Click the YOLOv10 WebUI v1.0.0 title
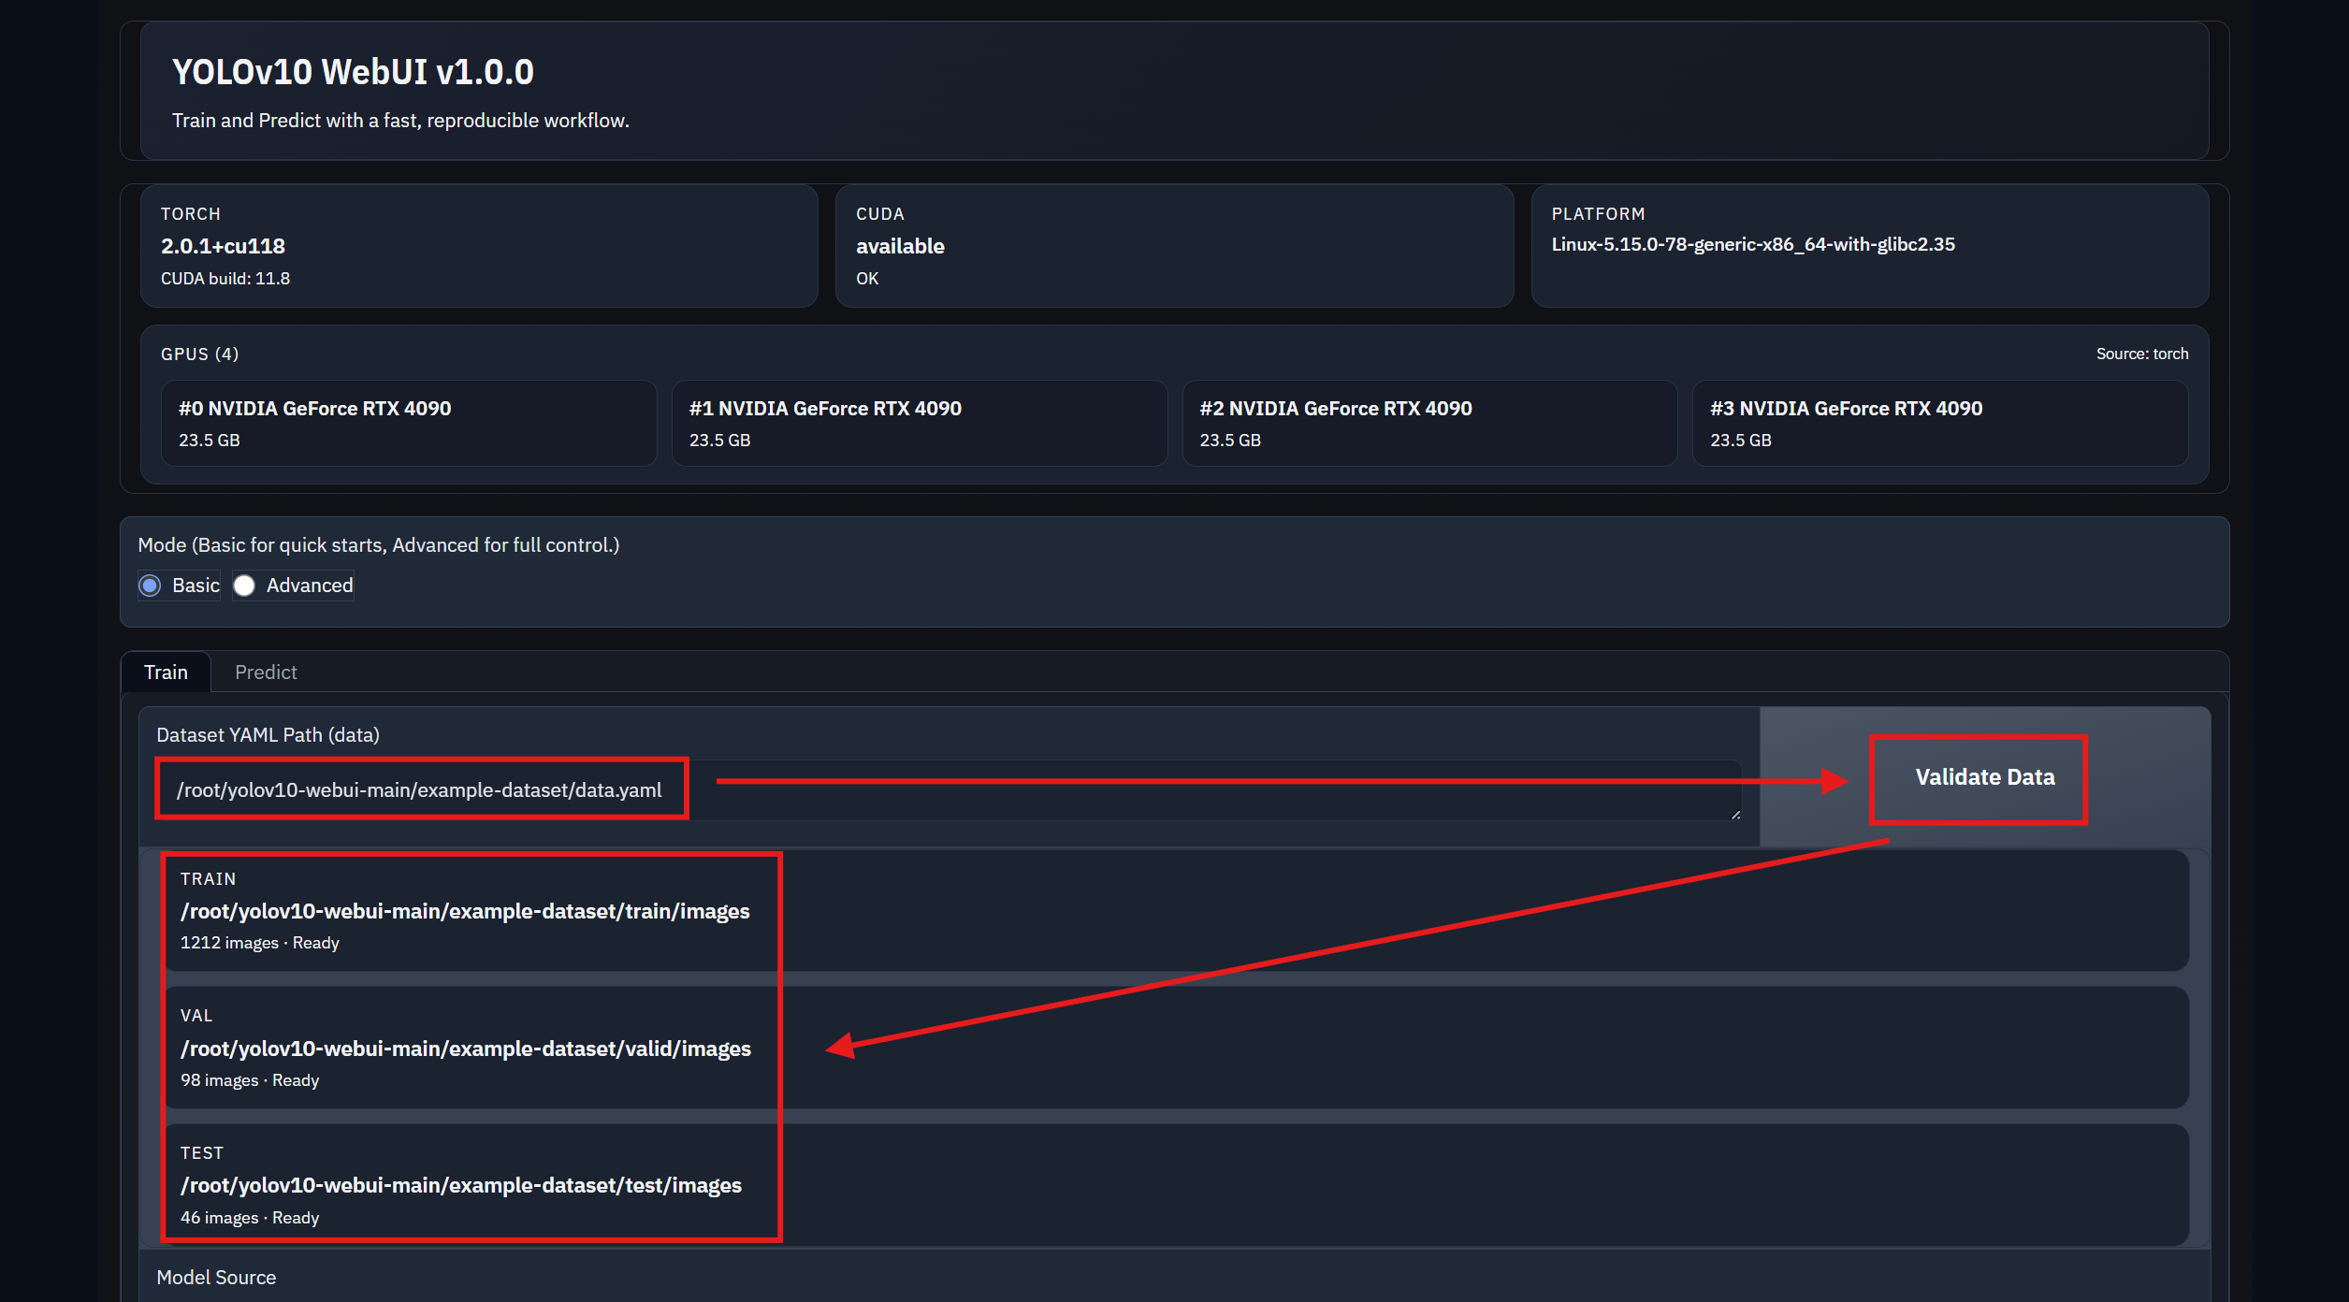Screen dimensions: 2349x1302 353,72
